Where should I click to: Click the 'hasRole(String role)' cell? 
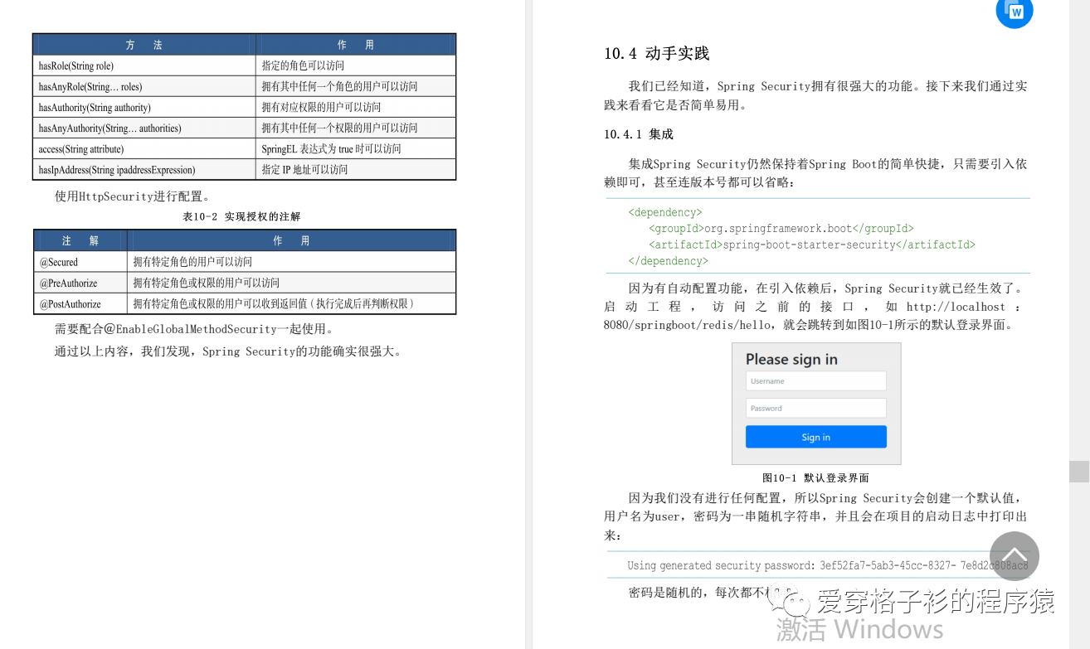(144, 65)
